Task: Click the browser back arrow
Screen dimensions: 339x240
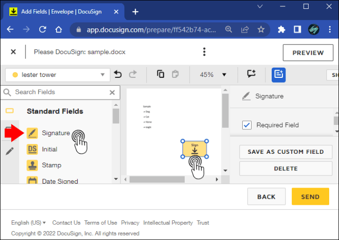Action: coord(10,29)
